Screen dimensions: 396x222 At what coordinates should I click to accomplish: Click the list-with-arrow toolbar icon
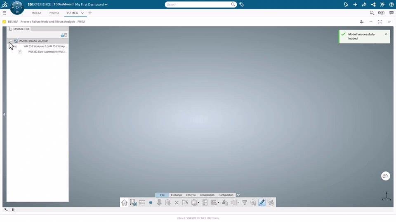214,203
